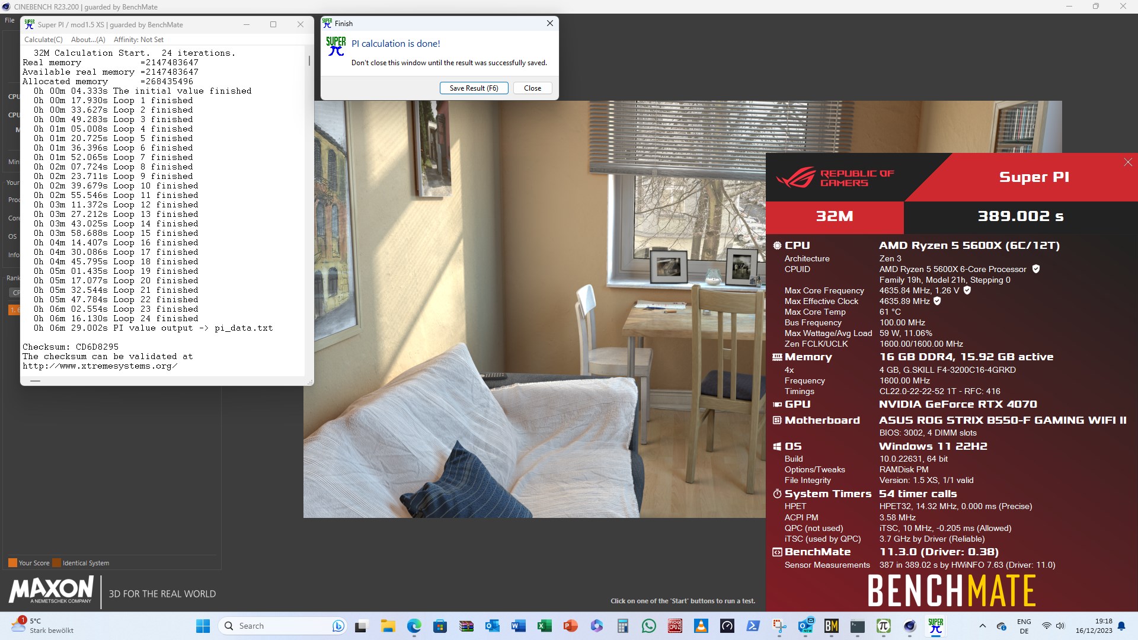The height and width of the screenshot is (640, 1138).
Task: Open Outlook from the taskbar
Action: 492,626
